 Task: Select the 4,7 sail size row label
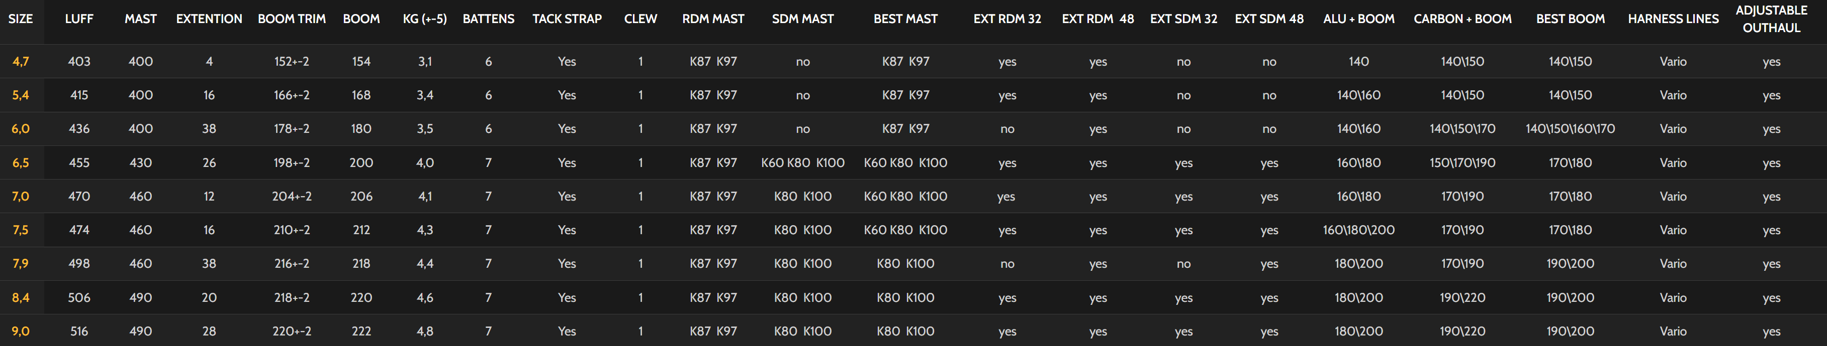click(x=21, y=62)
